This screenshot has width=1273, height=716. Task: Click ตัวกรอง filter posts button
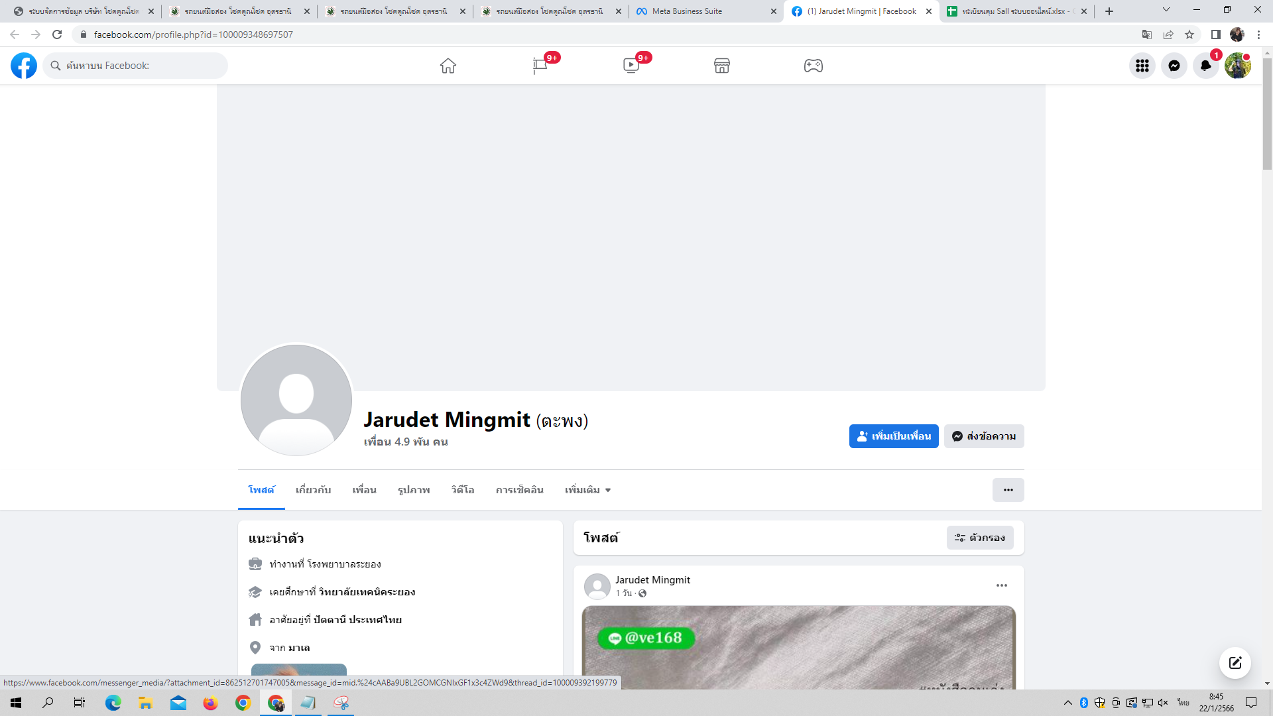[980, 538]
